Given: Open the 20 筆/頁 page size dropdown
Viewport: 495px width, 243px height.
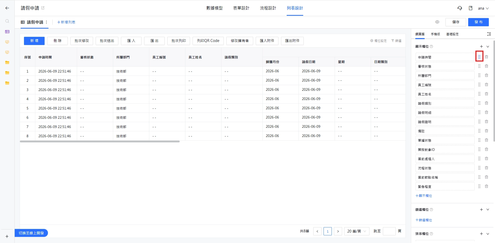Looking at the screenshot, I should coord(357,231).
